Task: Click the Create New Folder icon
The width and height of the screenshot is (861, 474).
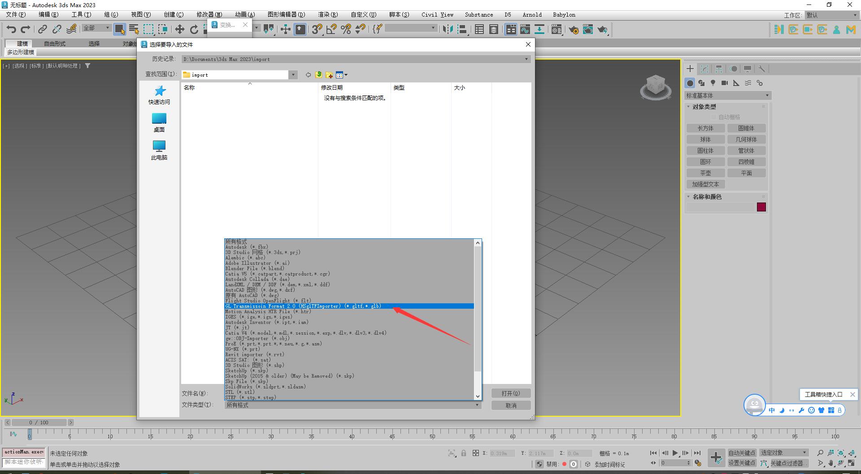Action: click(x=329, y=75)
